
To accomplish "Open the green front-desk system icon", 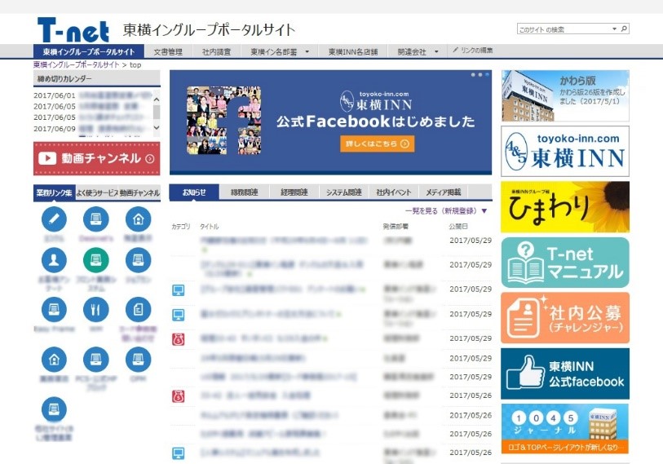I will pyautogui.click(x=95, y=260).
